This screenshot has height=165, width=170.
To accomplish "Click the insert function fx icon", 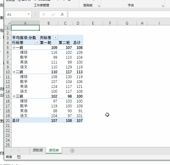I will [x=62, y=14].
